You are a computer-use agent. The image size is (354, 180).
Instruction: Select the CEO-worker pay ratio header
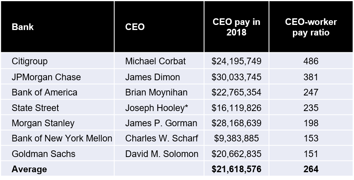point(311,27)
